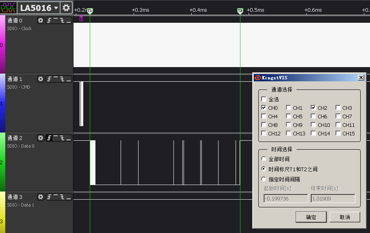Click the KingstVIS waveform logo icon
370x233 pixels.
pos(9,8)
